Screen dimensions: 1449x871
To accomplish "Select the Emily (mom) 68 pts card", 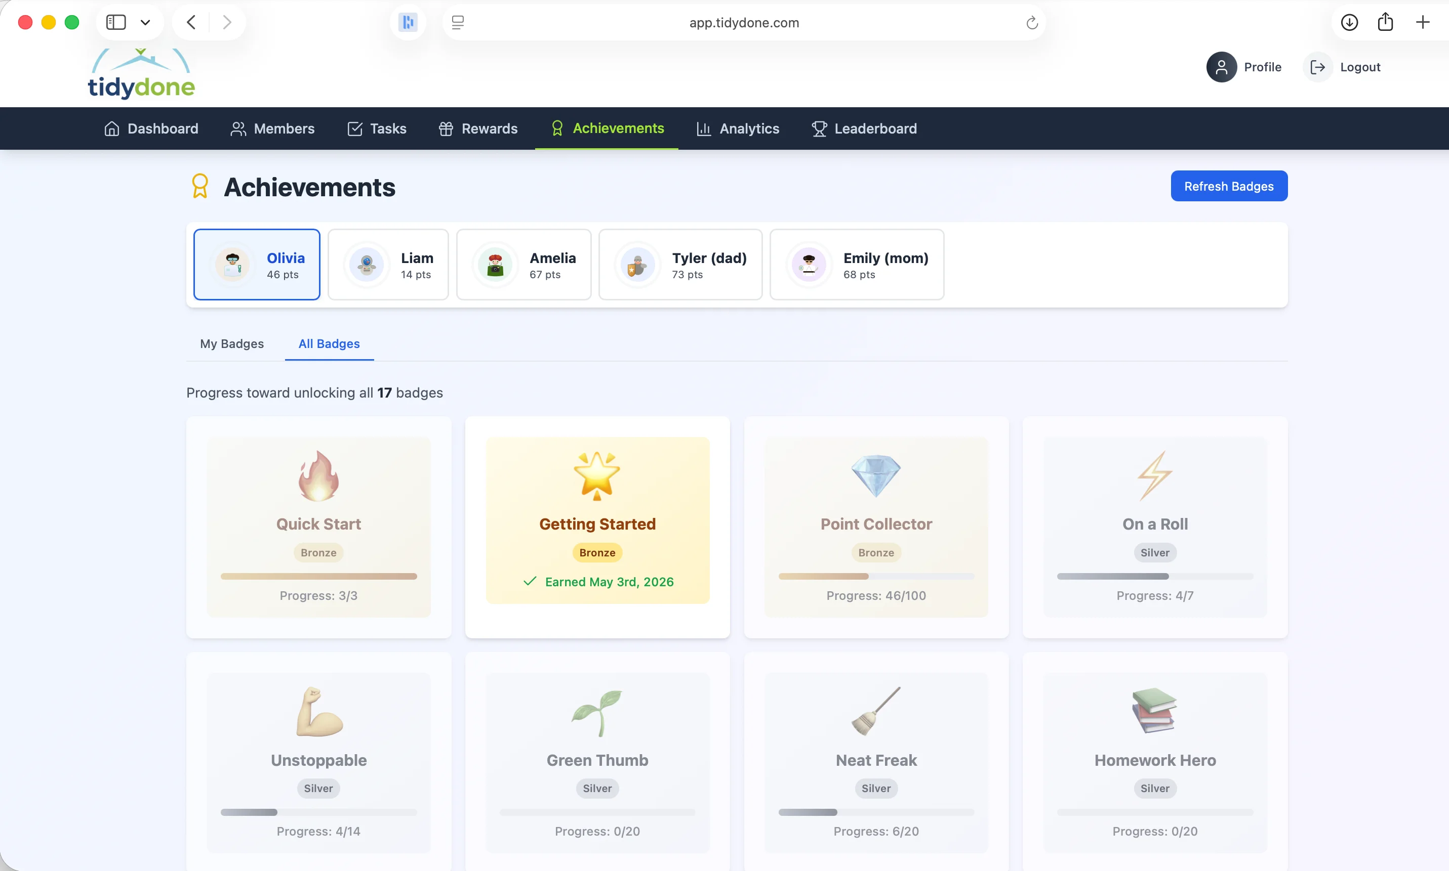I will tap(856, 265).
